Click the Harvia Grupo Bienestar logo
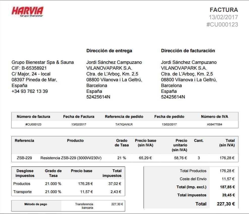This screenshot has width=249, height=214. point(27,12)
